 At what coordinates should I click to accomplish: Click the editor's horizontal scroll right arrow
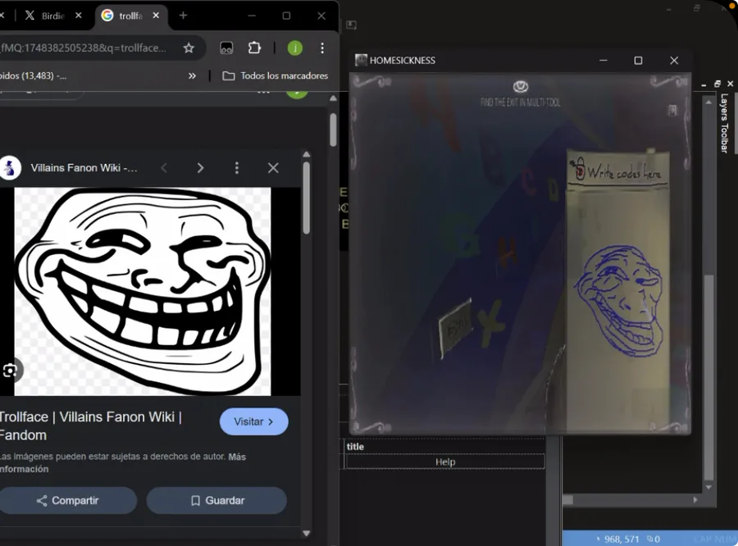(695, 500)
